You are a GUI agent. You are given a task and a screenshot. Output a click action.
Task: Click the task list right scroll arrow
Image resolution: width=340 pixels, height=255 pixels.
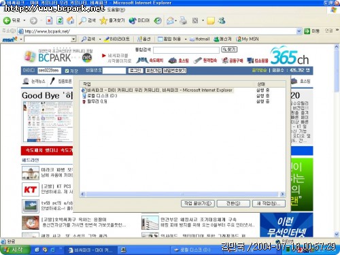tap(282, 194)
